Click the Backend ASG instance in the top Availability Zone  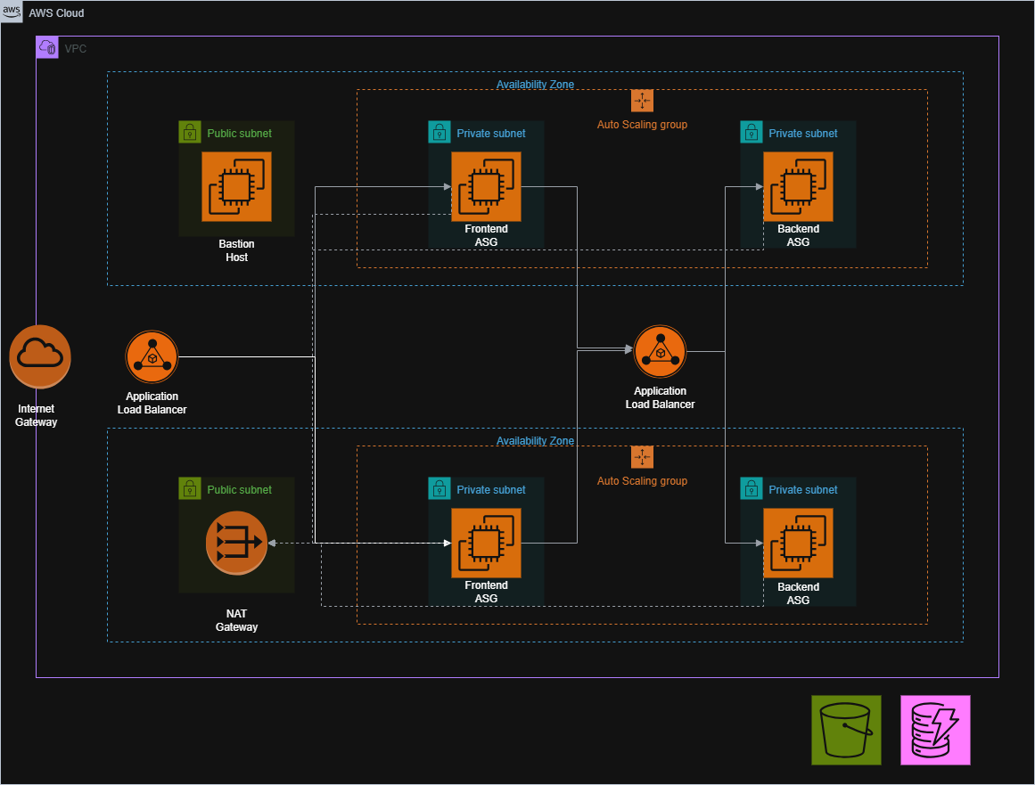798,186
